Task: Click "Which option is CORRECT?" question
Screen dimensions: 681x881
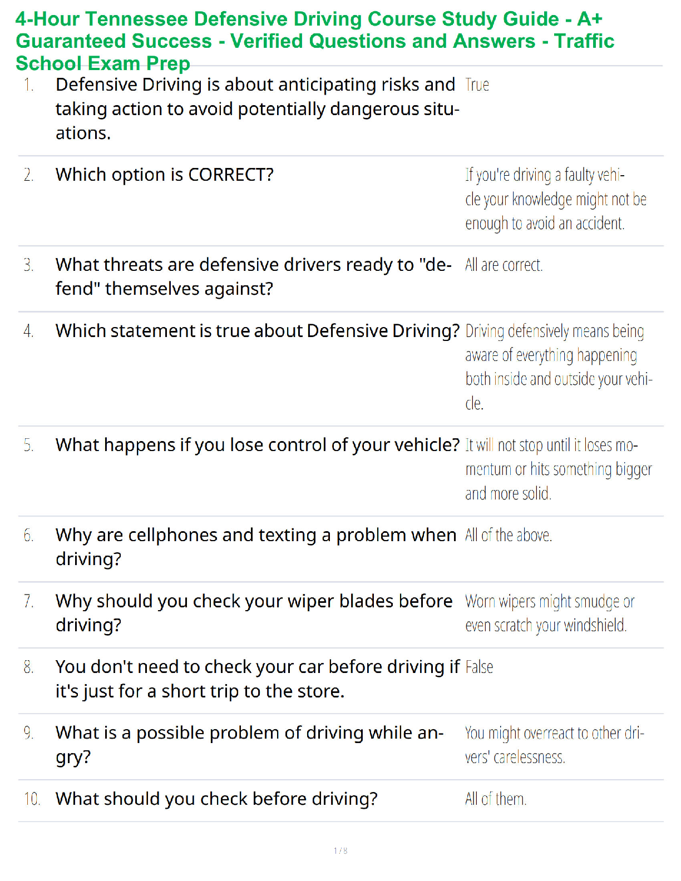Action: [x=165, y=175]
